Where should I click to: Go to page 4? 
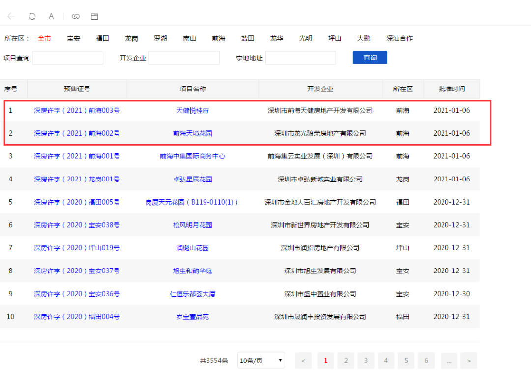pyautogui.click(x=386, y=361)
